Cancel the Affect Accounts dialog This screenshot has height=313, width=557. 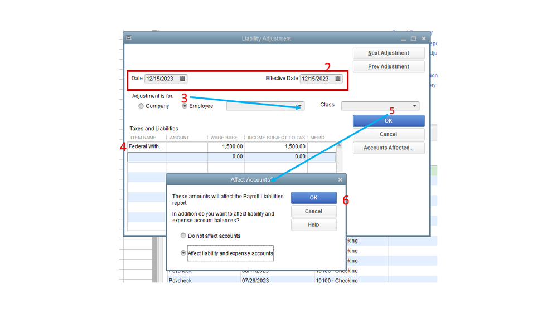click(x=314, y=211)
